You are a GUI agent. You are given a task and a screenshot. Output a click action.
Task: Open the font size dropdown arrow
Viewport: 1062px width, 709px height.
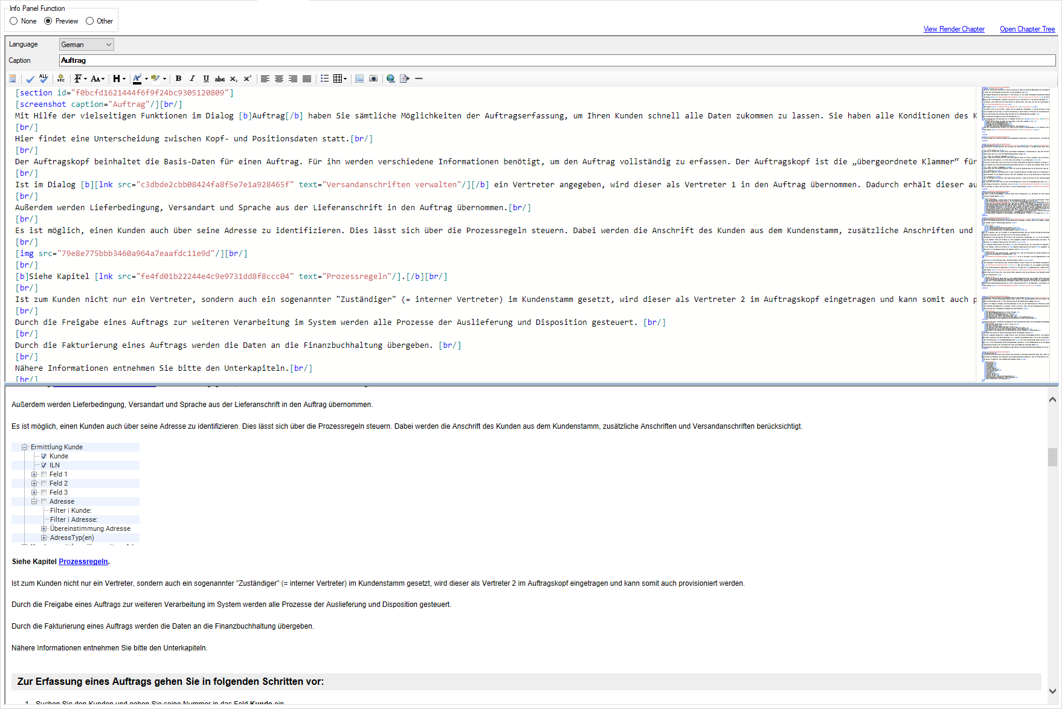pos(103,79)
